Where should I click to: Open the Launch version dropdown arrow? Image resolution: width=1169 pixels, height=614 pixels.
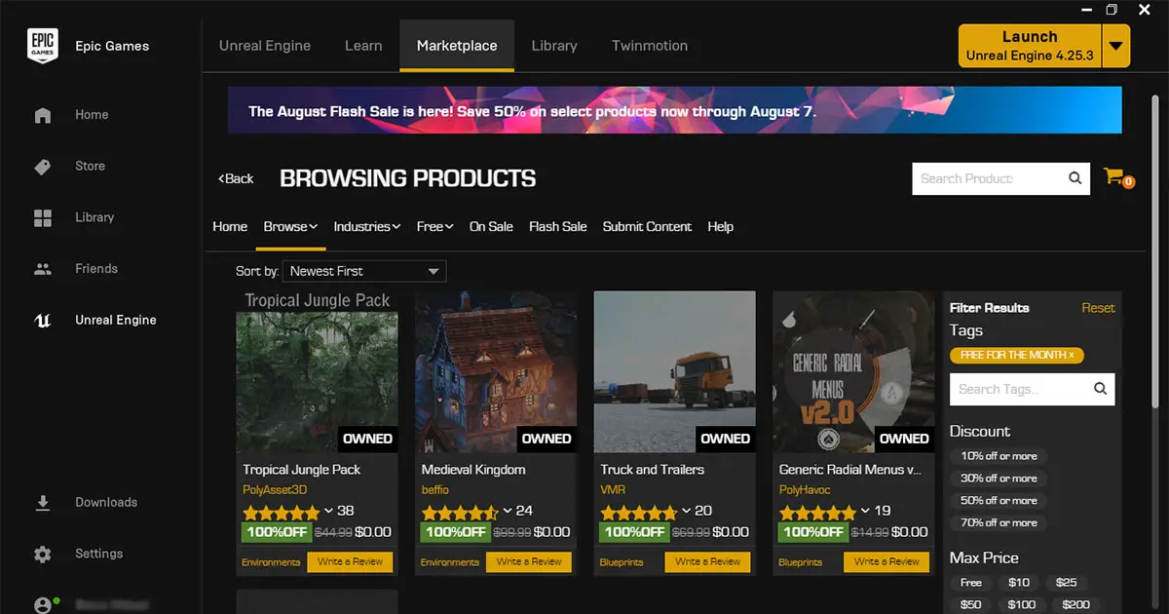coord(1116,46)
